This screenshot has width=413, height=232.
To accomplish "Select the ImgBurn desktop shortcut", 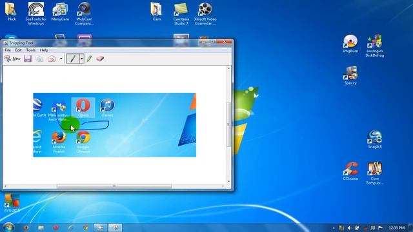I will tap(350, 44).
